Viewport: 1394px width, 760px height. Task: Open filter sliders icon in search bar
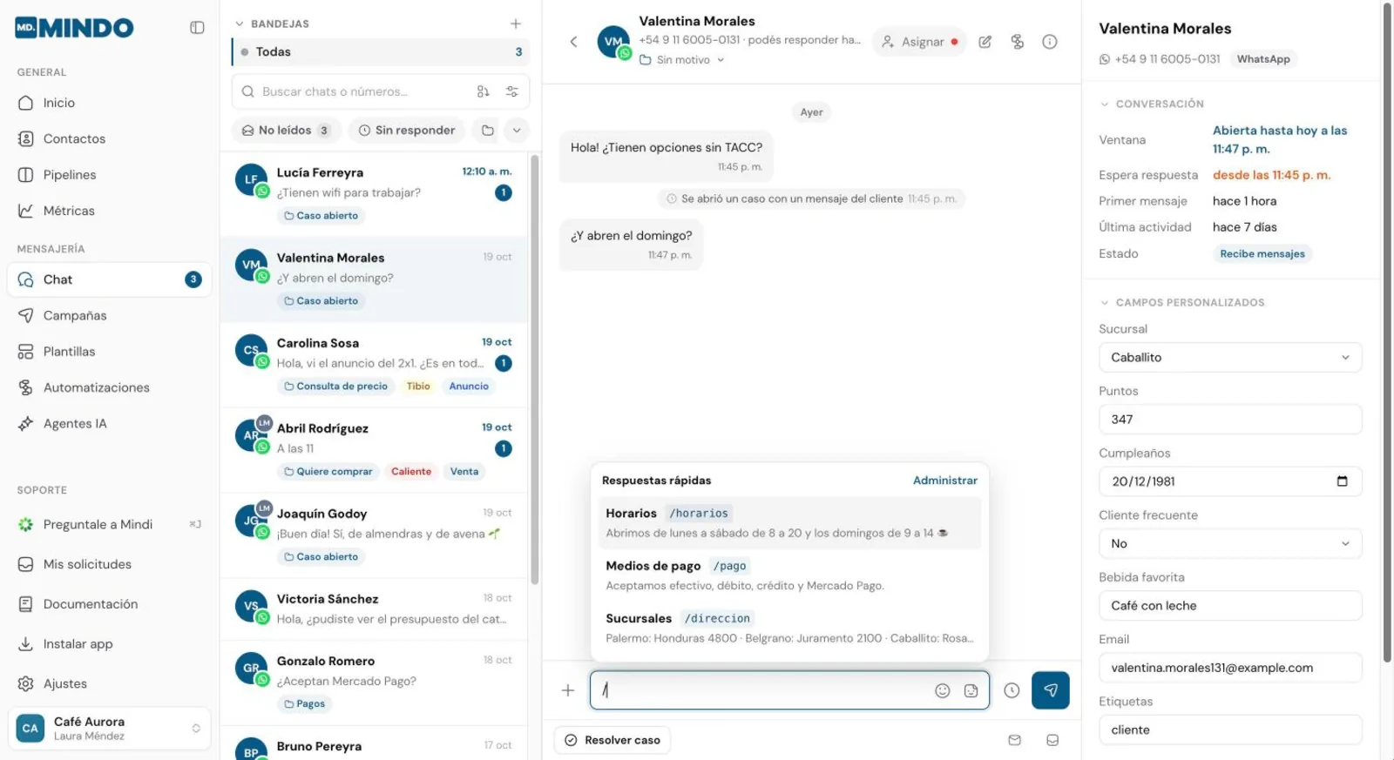(x=512, y=91)
